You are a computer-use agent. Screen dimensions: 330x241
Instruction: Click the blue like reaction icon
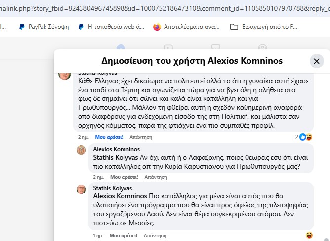tap(303, 137)
